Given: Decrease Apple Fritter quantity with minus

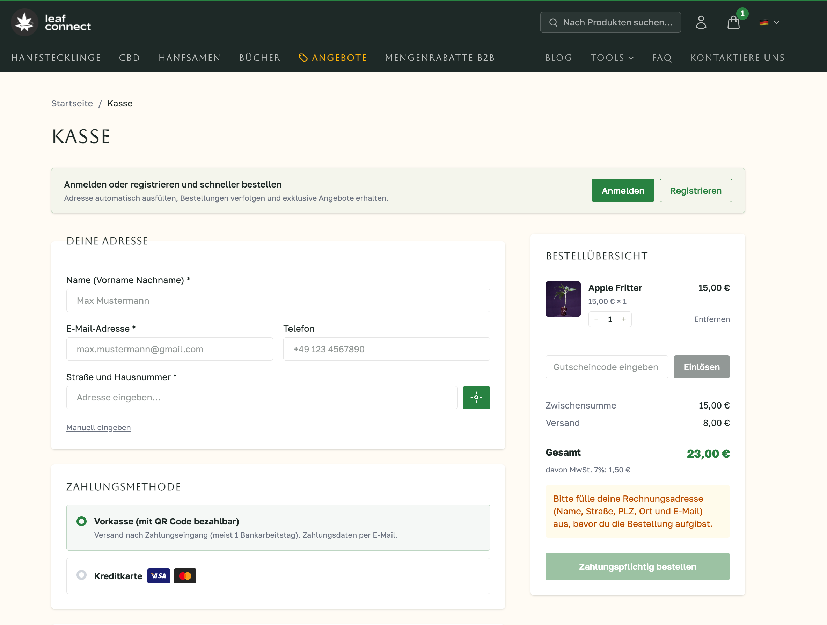Looking at the screenshot, I should (596, 319).
